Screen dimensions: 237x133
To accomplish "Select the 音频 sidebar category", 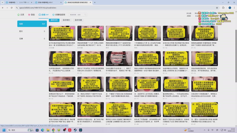I will pos(32,39).
